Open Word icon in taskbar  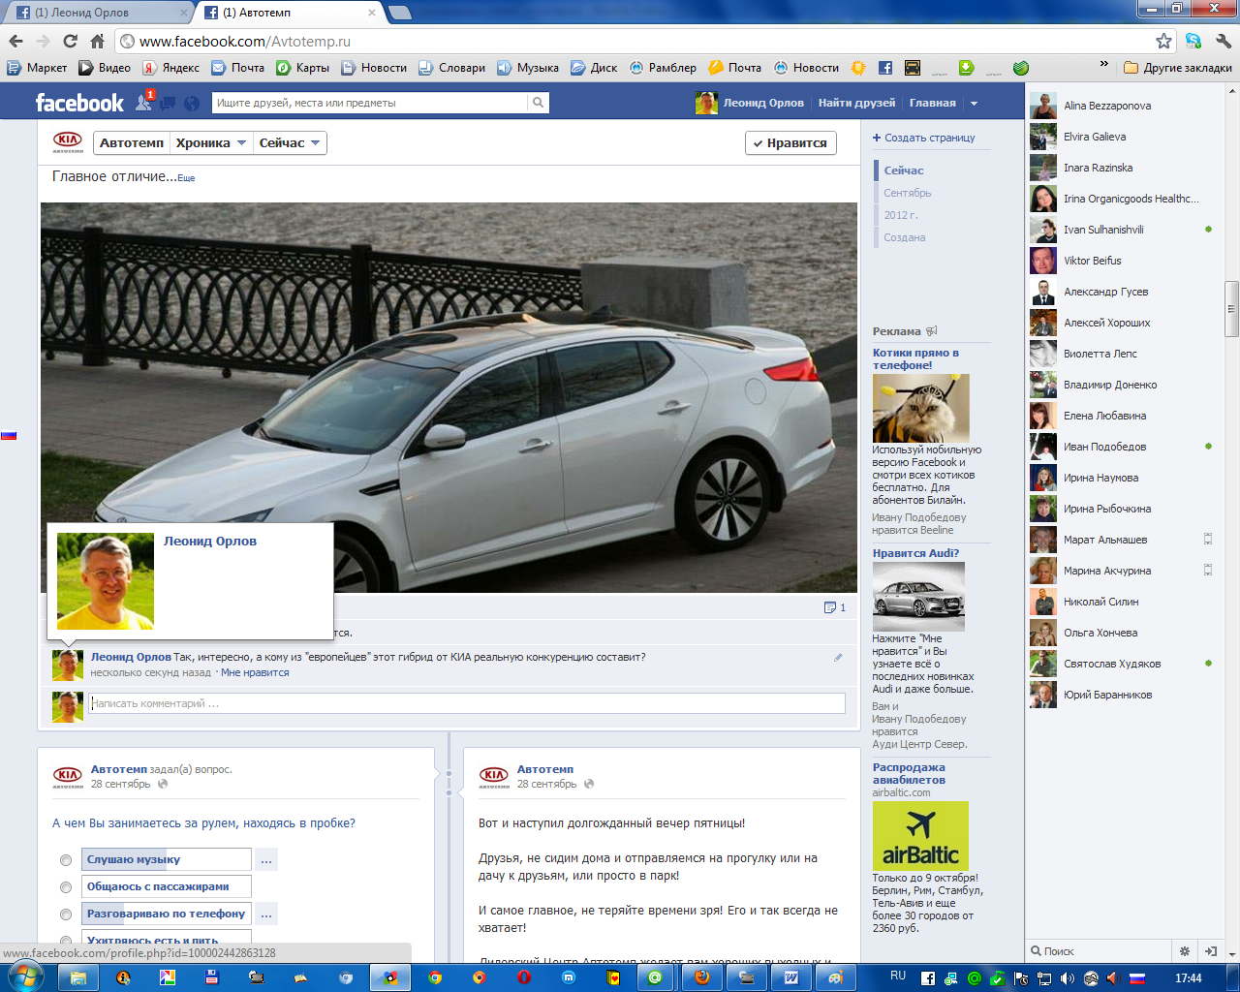coord(791,977)
